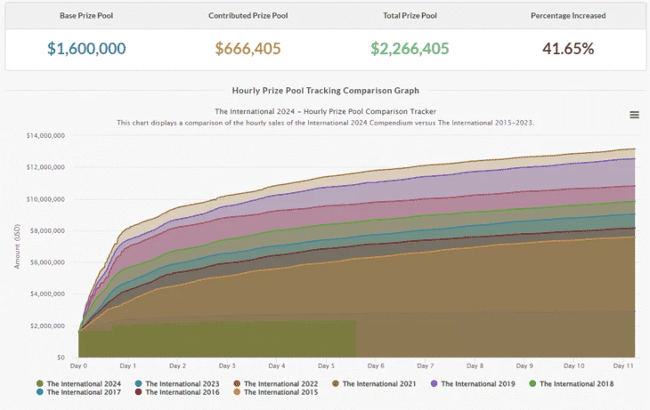Click the Day 0 x-axis label

point(78,366)
